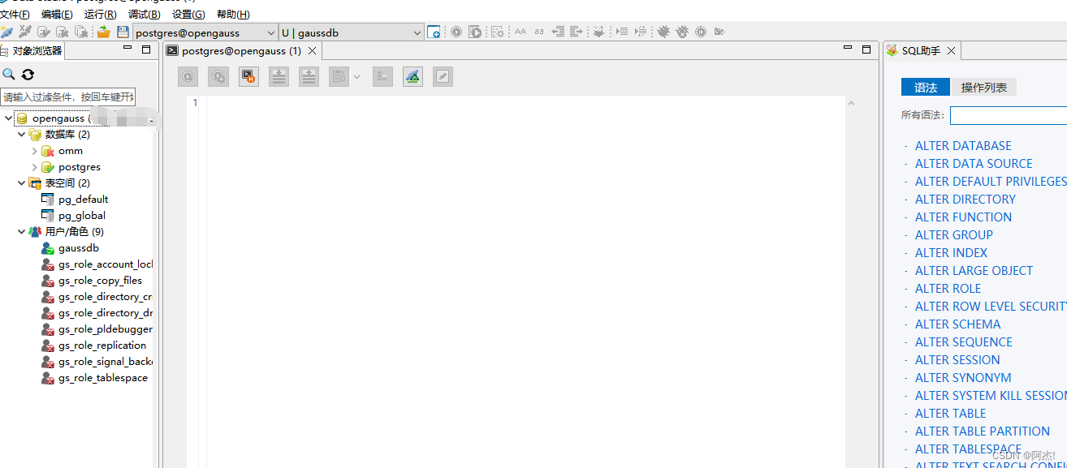The image size is (1067, 468).
Task: Open the 帮助(H) menu
Action: point(233,15)
